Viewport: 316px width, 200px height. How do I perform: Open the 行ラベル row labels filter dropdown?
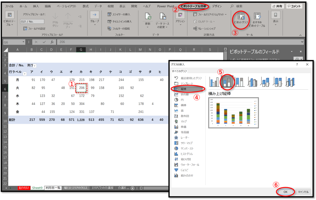[x=25, y=74]
